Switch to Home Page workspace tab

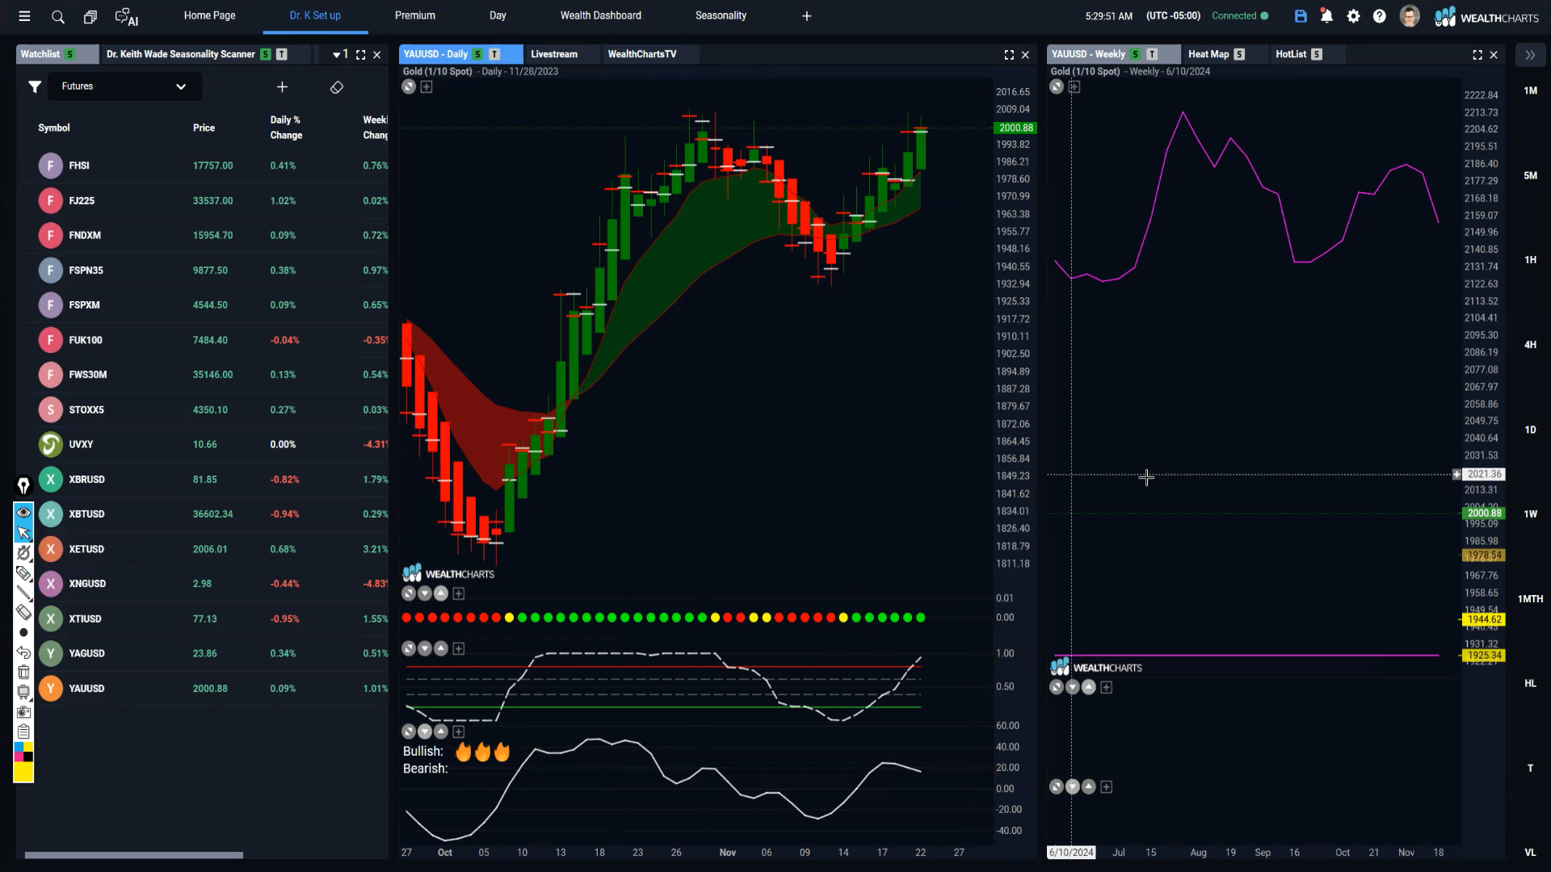(x=209, y=15)
